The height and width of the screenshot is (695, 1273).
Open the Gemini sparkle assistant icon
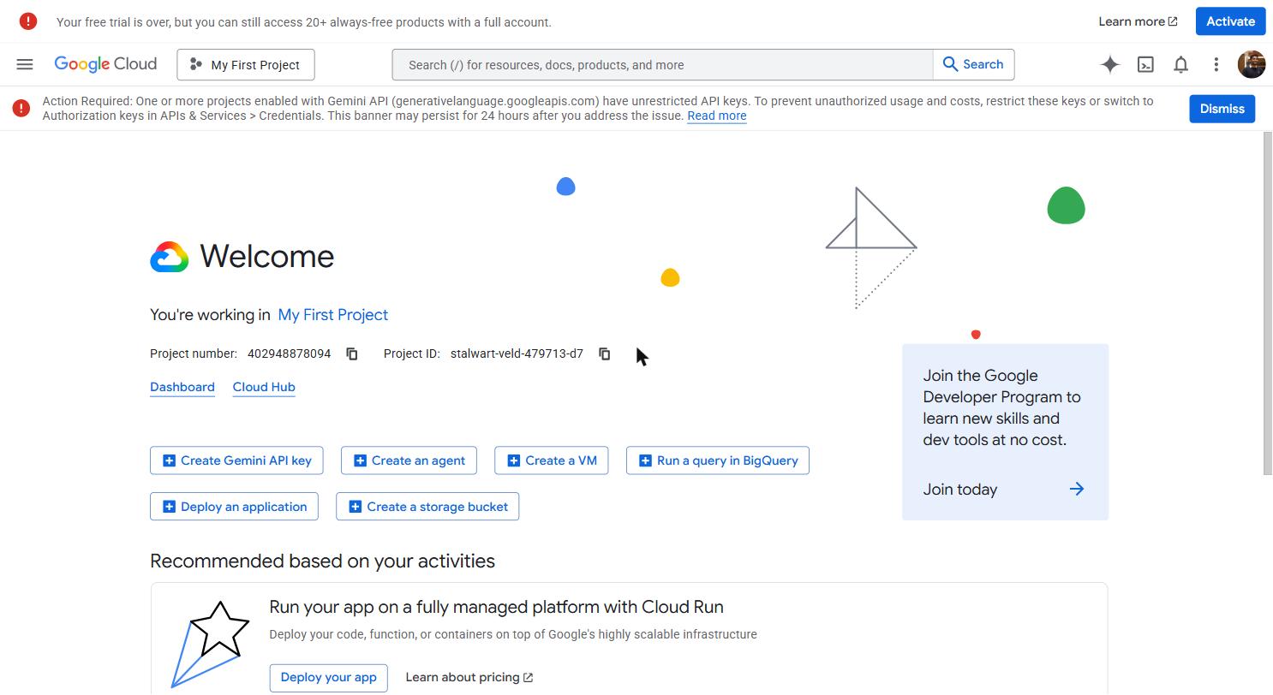point(1110,64)
